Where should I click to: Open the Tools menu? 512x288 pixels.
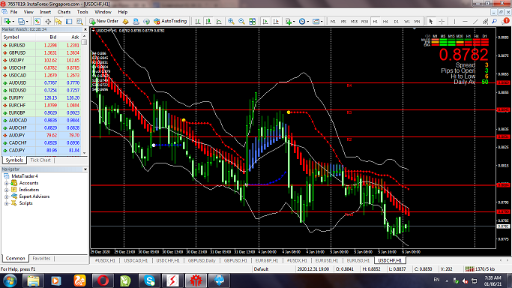(82, 12)
